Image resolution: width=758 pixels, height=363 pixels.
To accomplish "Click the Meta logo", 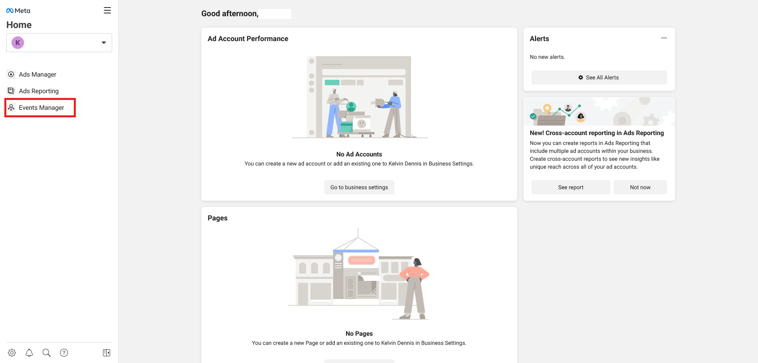I will [18, 11].
